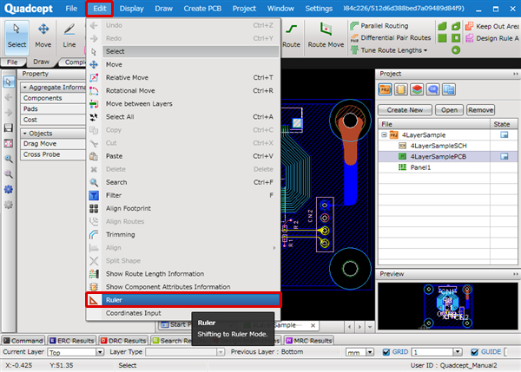Image resolution: width=521 pixels, height=372 pixels.
Task: Open the Current Layer dropdown
Action: (x=99, y=352)
